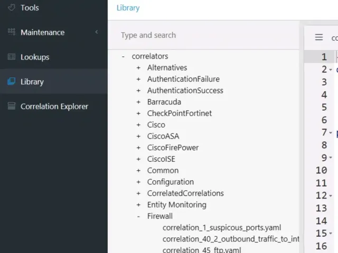Click the Library books icon
Image resolution: width=338 pixels, height=253 pixels.
coord(12,81)
